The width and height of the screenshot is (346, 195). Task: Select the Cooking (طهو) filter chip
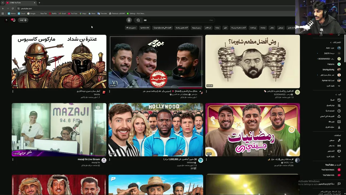[225, 28]
